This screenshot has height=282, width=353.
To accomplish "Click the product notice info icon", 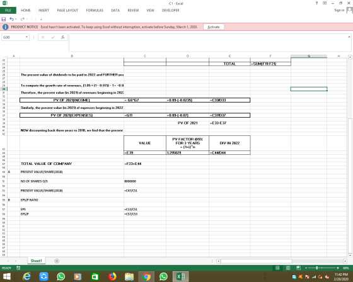I will point(6,27).
